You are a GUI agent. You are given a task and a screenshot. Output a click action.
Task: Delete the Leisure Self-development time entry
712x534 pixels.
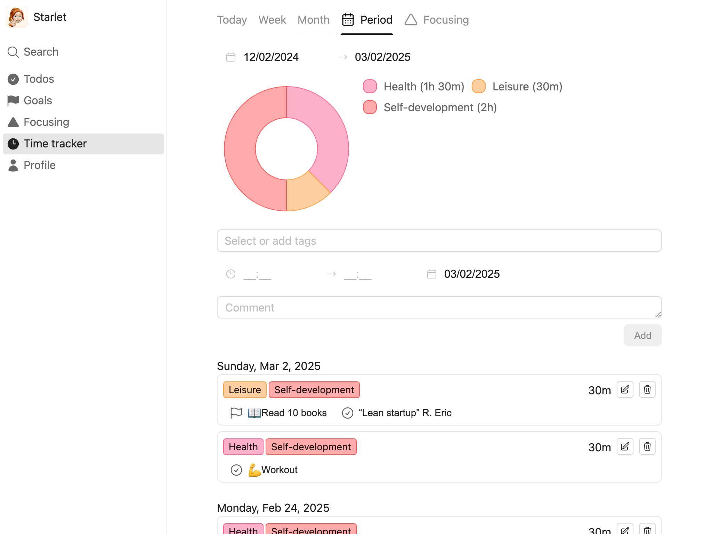647,389
